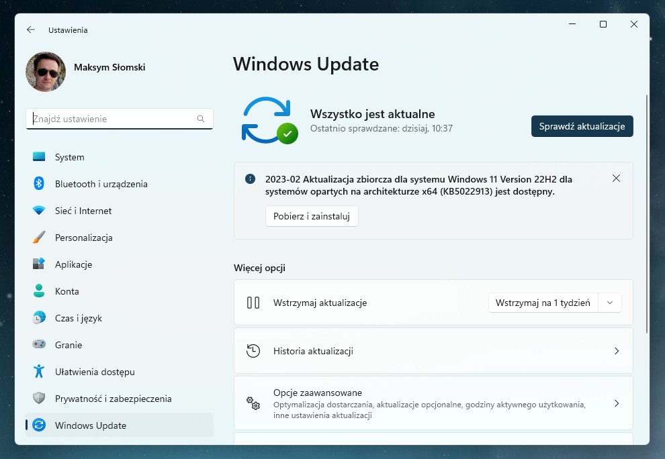Click the back arrow in Ustawienia
665x459 pixels.
(x=30, y=30)
